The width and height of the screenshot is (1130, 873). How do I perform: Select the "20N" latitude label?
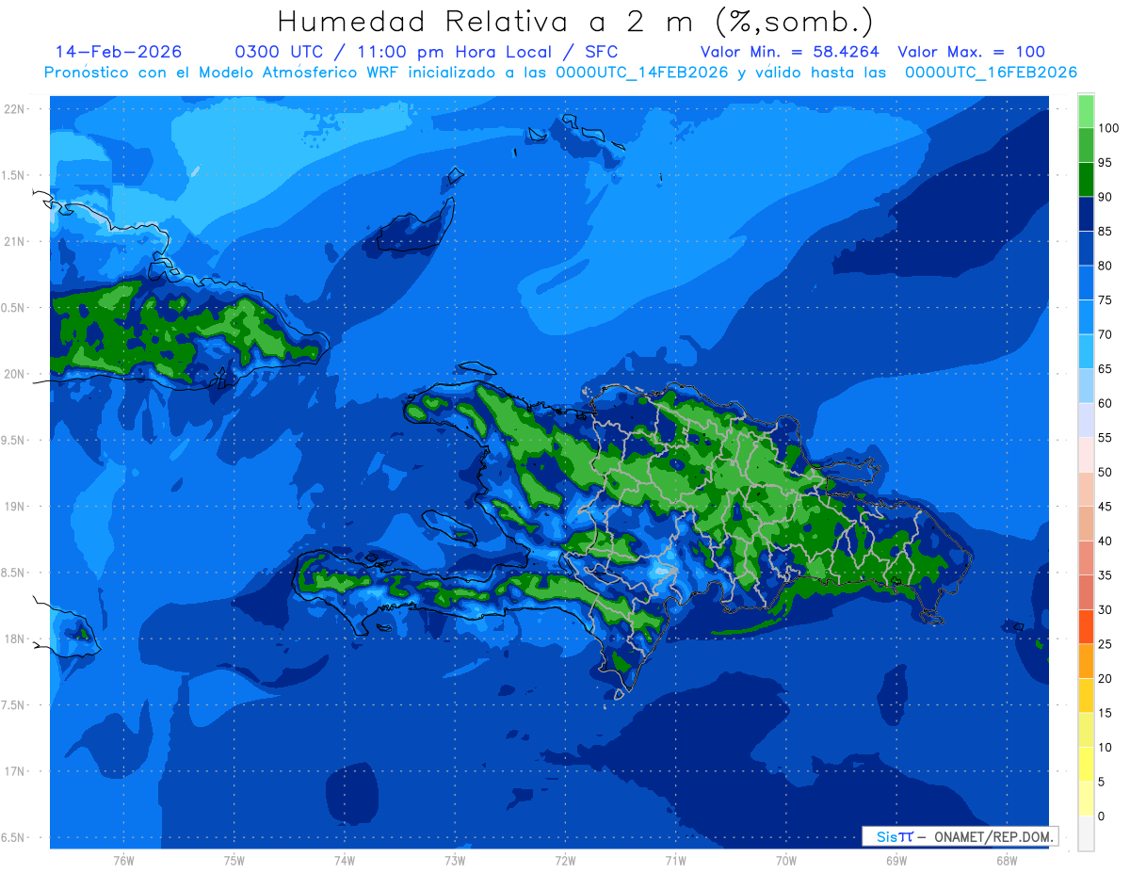pos(15,374)
